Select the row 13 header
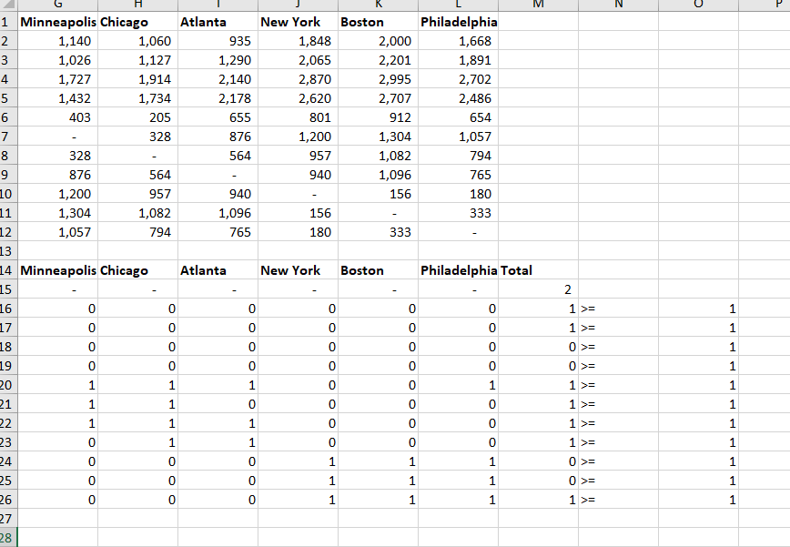 pyautogui.click(x=8, y=251)
